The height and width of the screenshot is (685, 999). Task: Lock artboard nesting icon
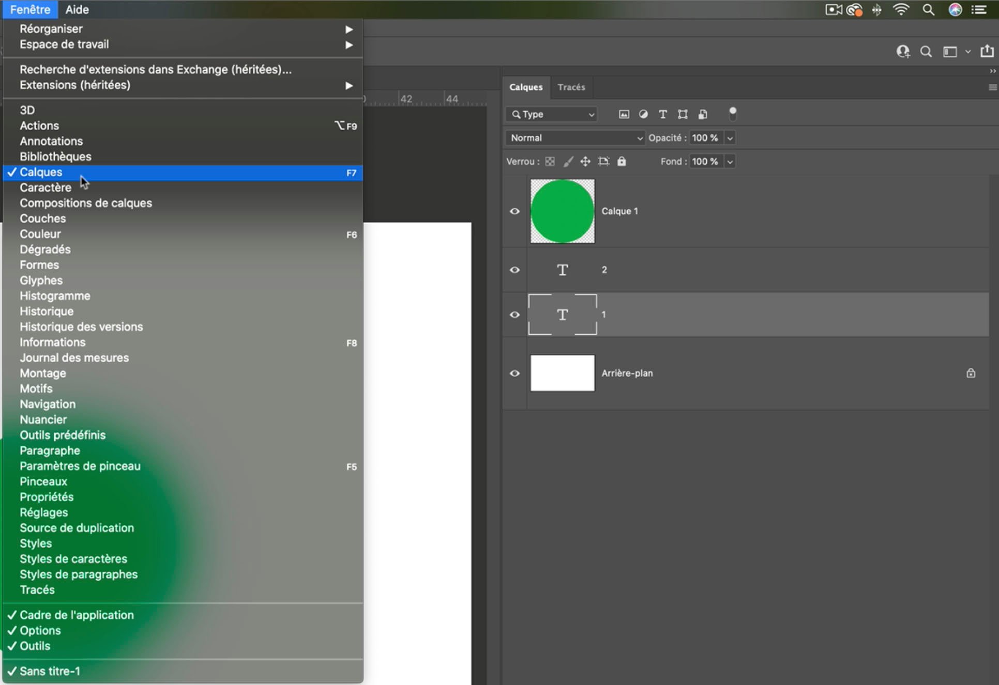pos(603,162)
